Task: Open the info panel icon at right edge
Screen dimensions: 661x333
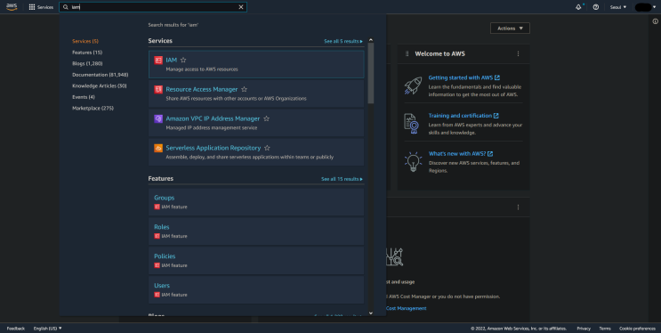Action: pyautogui.click(x=655, y=21)
